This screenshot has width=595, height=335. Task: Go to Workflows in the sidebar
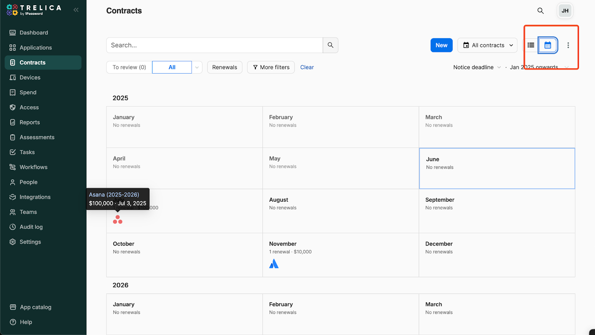pos(33,167)
